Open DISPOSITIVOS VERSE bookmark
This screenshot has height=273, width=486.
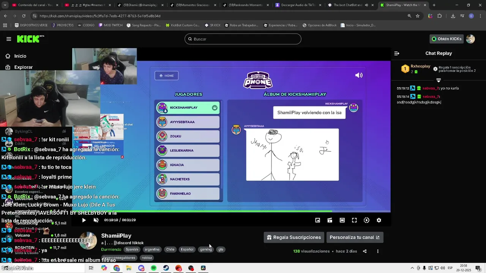(31, 25)
